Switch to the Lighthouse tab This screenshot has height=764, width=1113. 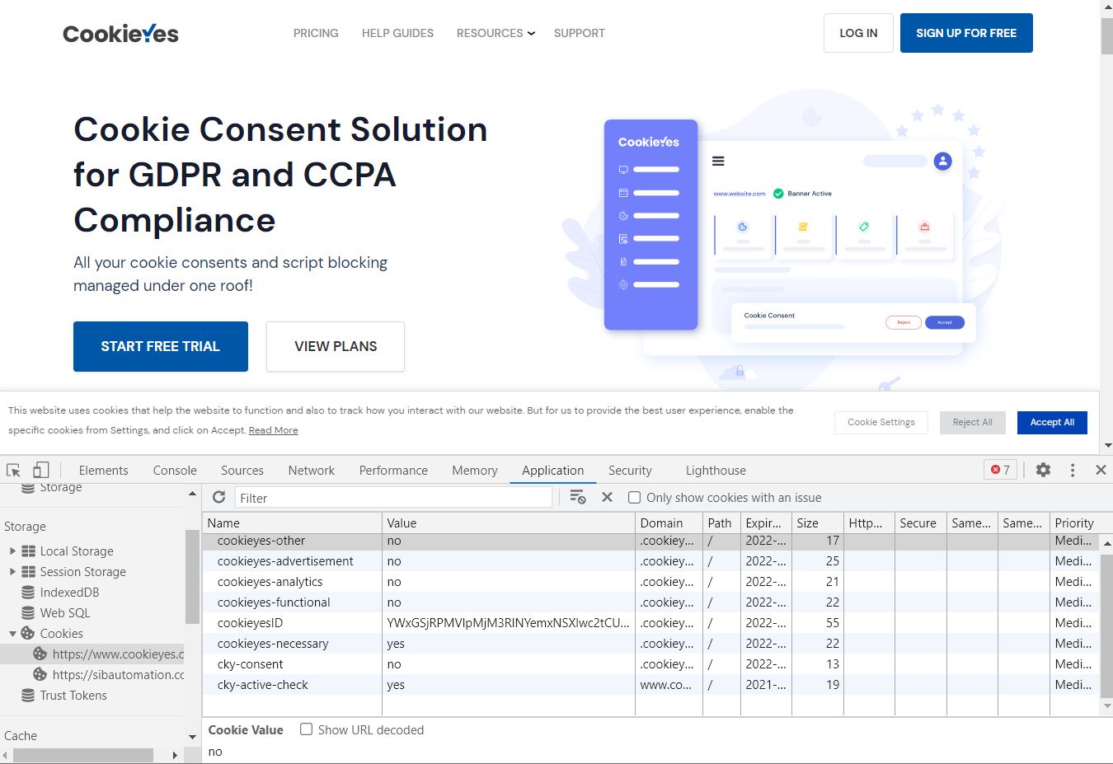pos(716,470)
